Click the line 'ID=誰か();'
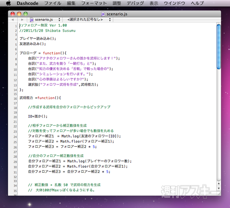The height and width of the screenshot is (208, 230). tap(38, 116)
